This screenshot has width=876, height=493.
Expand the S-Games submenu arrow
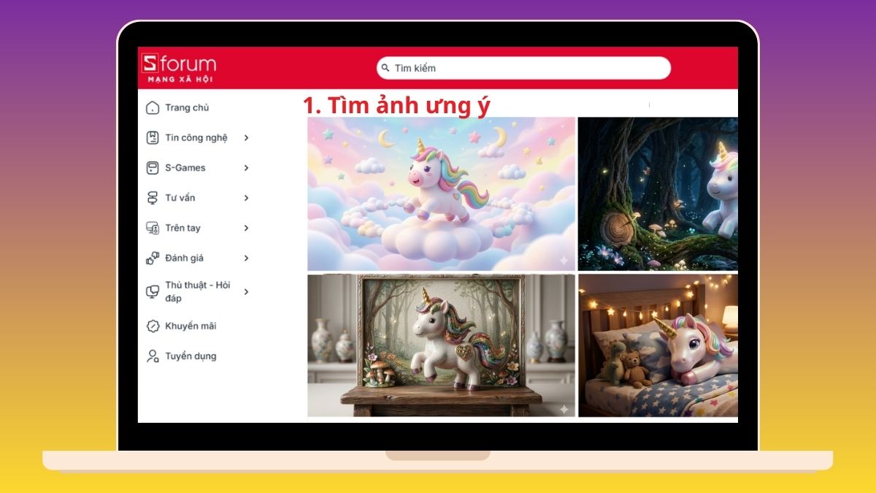(247, 167)
